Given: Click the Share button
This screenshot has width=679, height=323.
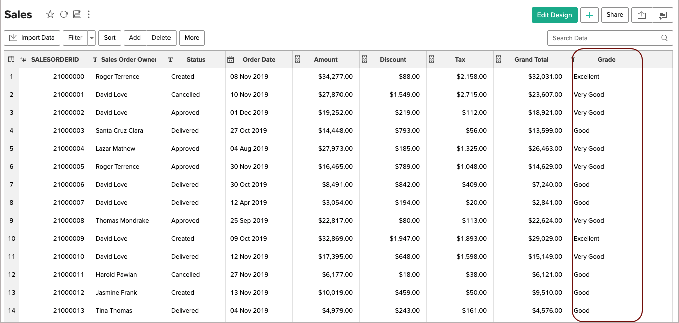Looking at the screenshot, I should pyautogui.click(x=615, y=15).
